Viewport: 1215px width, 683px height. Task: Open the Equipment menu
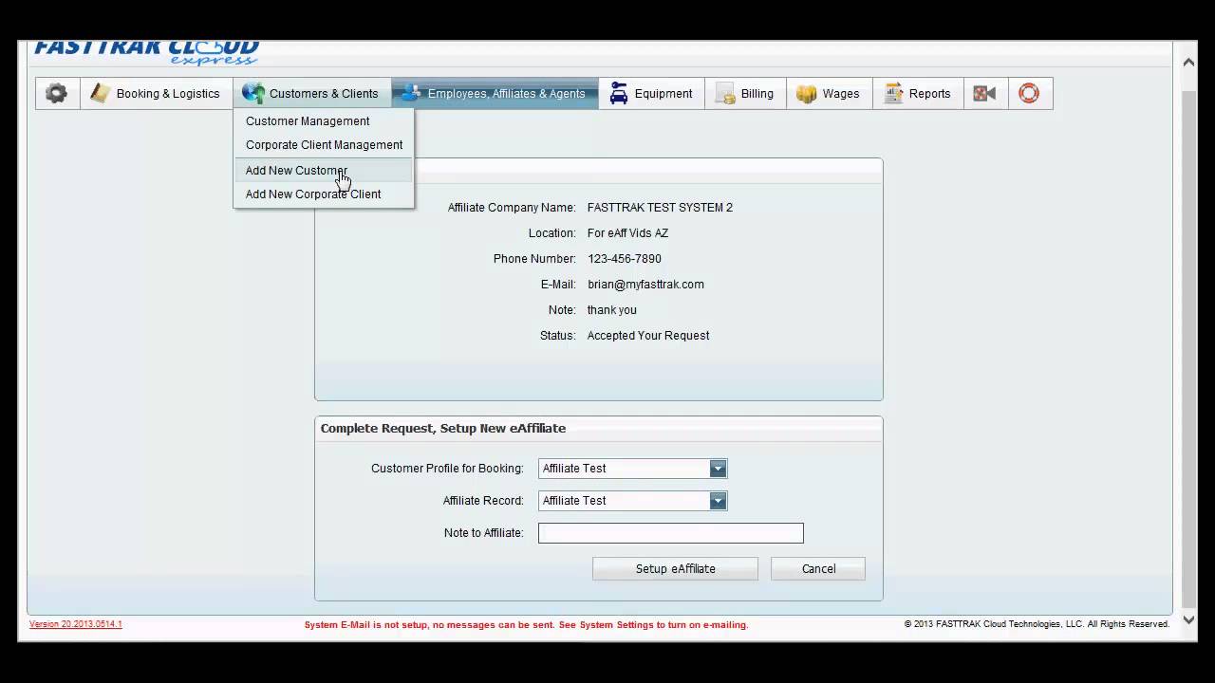pos(651,93)
